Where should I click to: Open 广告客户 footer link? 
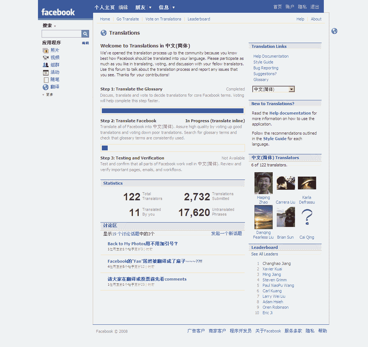coord(196,331)
